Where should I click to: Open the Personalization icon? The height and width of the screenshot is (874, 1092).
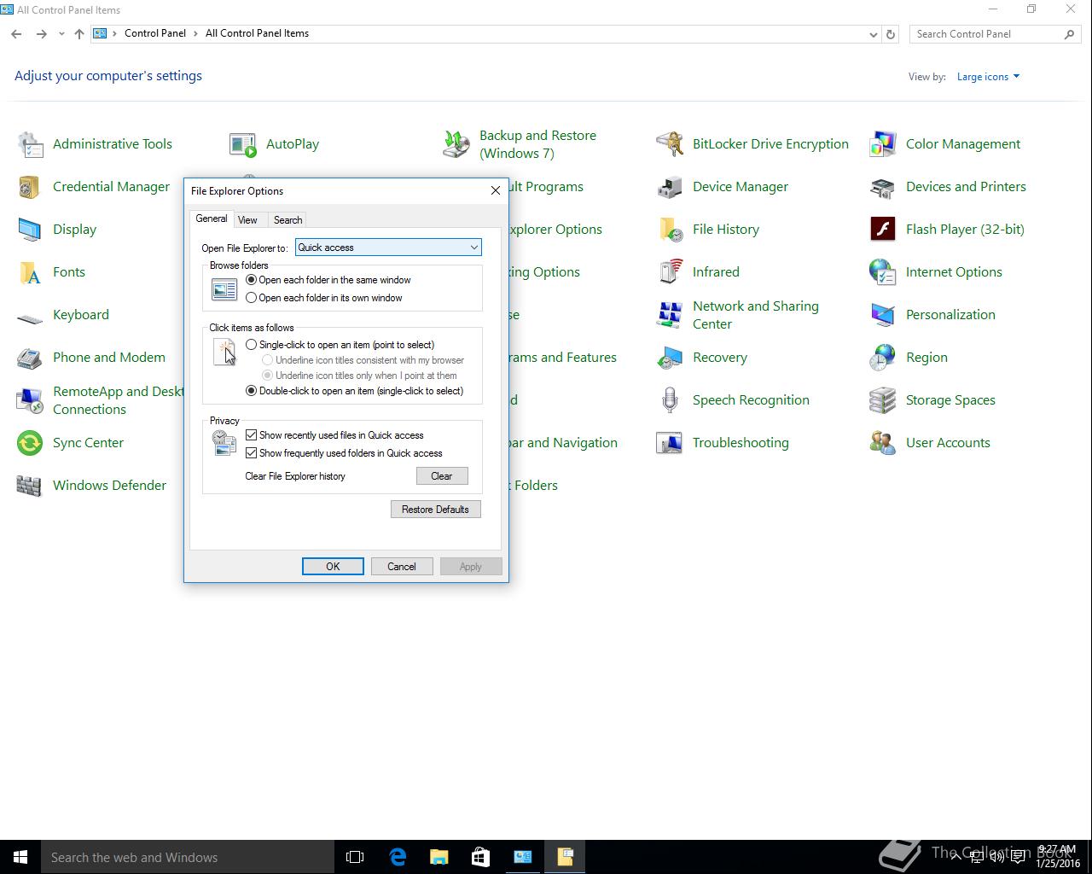pos(883,315)
